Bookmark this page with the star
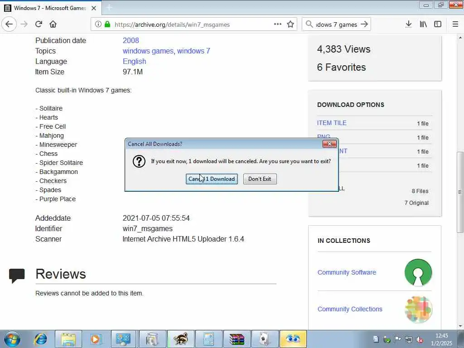464x348 pixels. [290, 24]
